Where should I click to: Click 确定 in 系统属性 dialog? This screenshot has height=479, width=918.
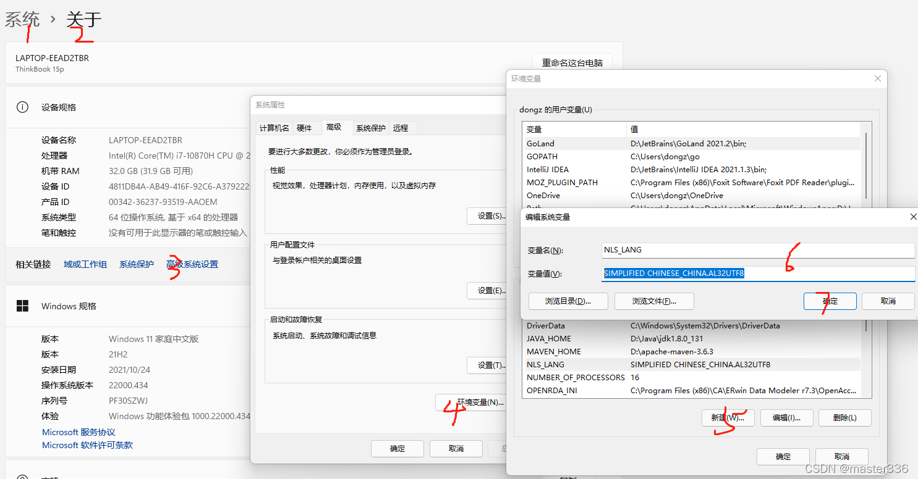(397, 449)
